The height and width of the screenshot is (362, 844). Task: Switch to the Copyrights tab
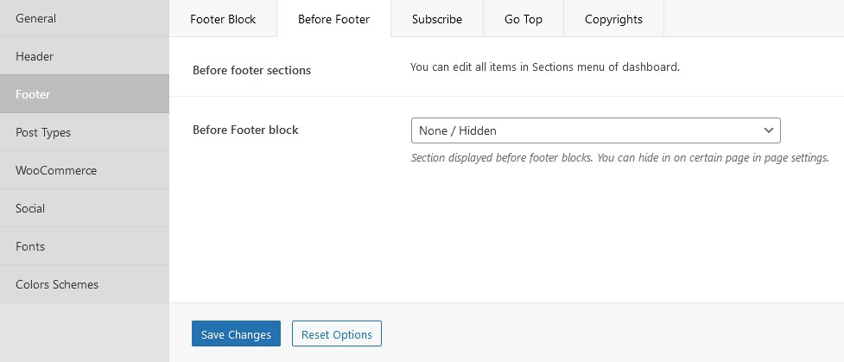click(x=613, y=19)
